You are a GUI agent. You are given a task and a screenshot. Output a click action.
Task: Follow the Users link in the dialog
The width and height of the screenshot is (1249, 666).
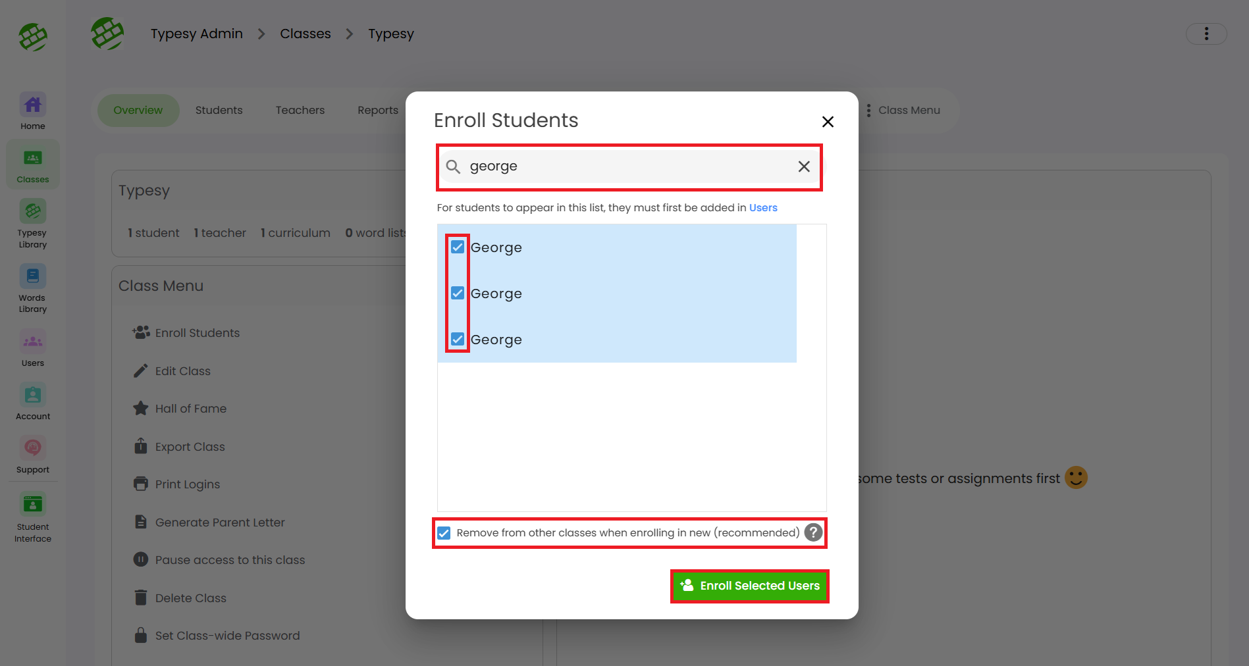(763, 208)
